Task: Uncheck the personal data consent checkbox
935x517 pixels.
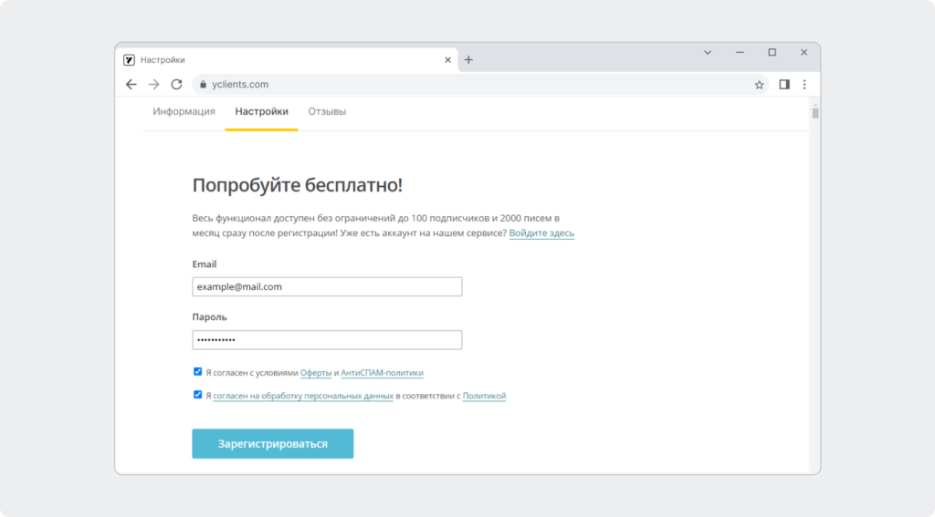Action: click(x=197, y=395)
